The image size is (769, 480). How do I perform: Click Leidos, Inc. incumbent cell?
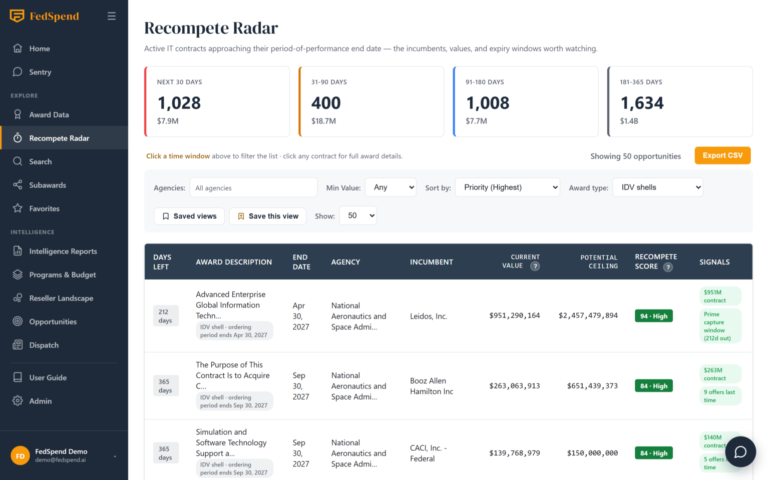click(429, 316)
